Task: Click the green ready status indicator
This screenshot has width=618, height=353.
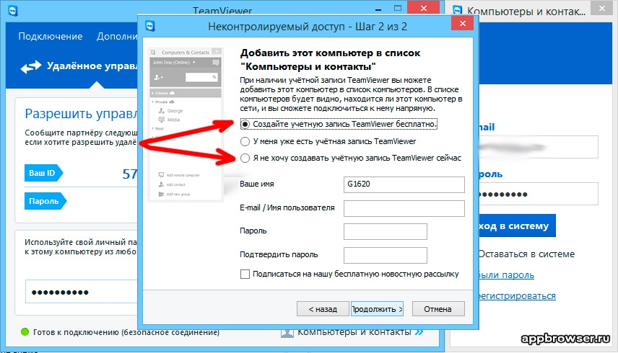Action: (25, 332)
